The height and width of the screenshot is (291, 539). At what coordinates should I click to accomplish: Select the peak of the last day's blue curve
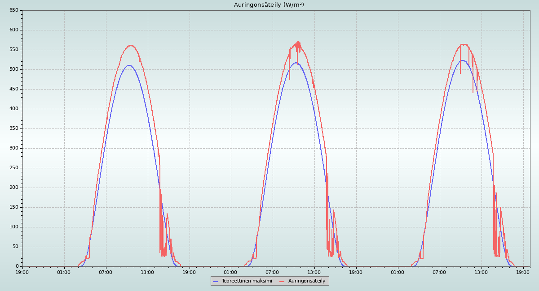[x=463, y=60]
